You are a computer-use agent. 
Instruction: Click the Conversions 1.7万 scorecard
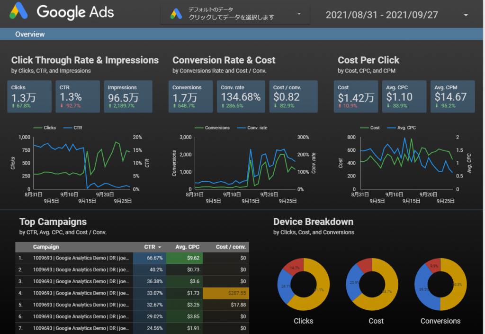[190, 96]
